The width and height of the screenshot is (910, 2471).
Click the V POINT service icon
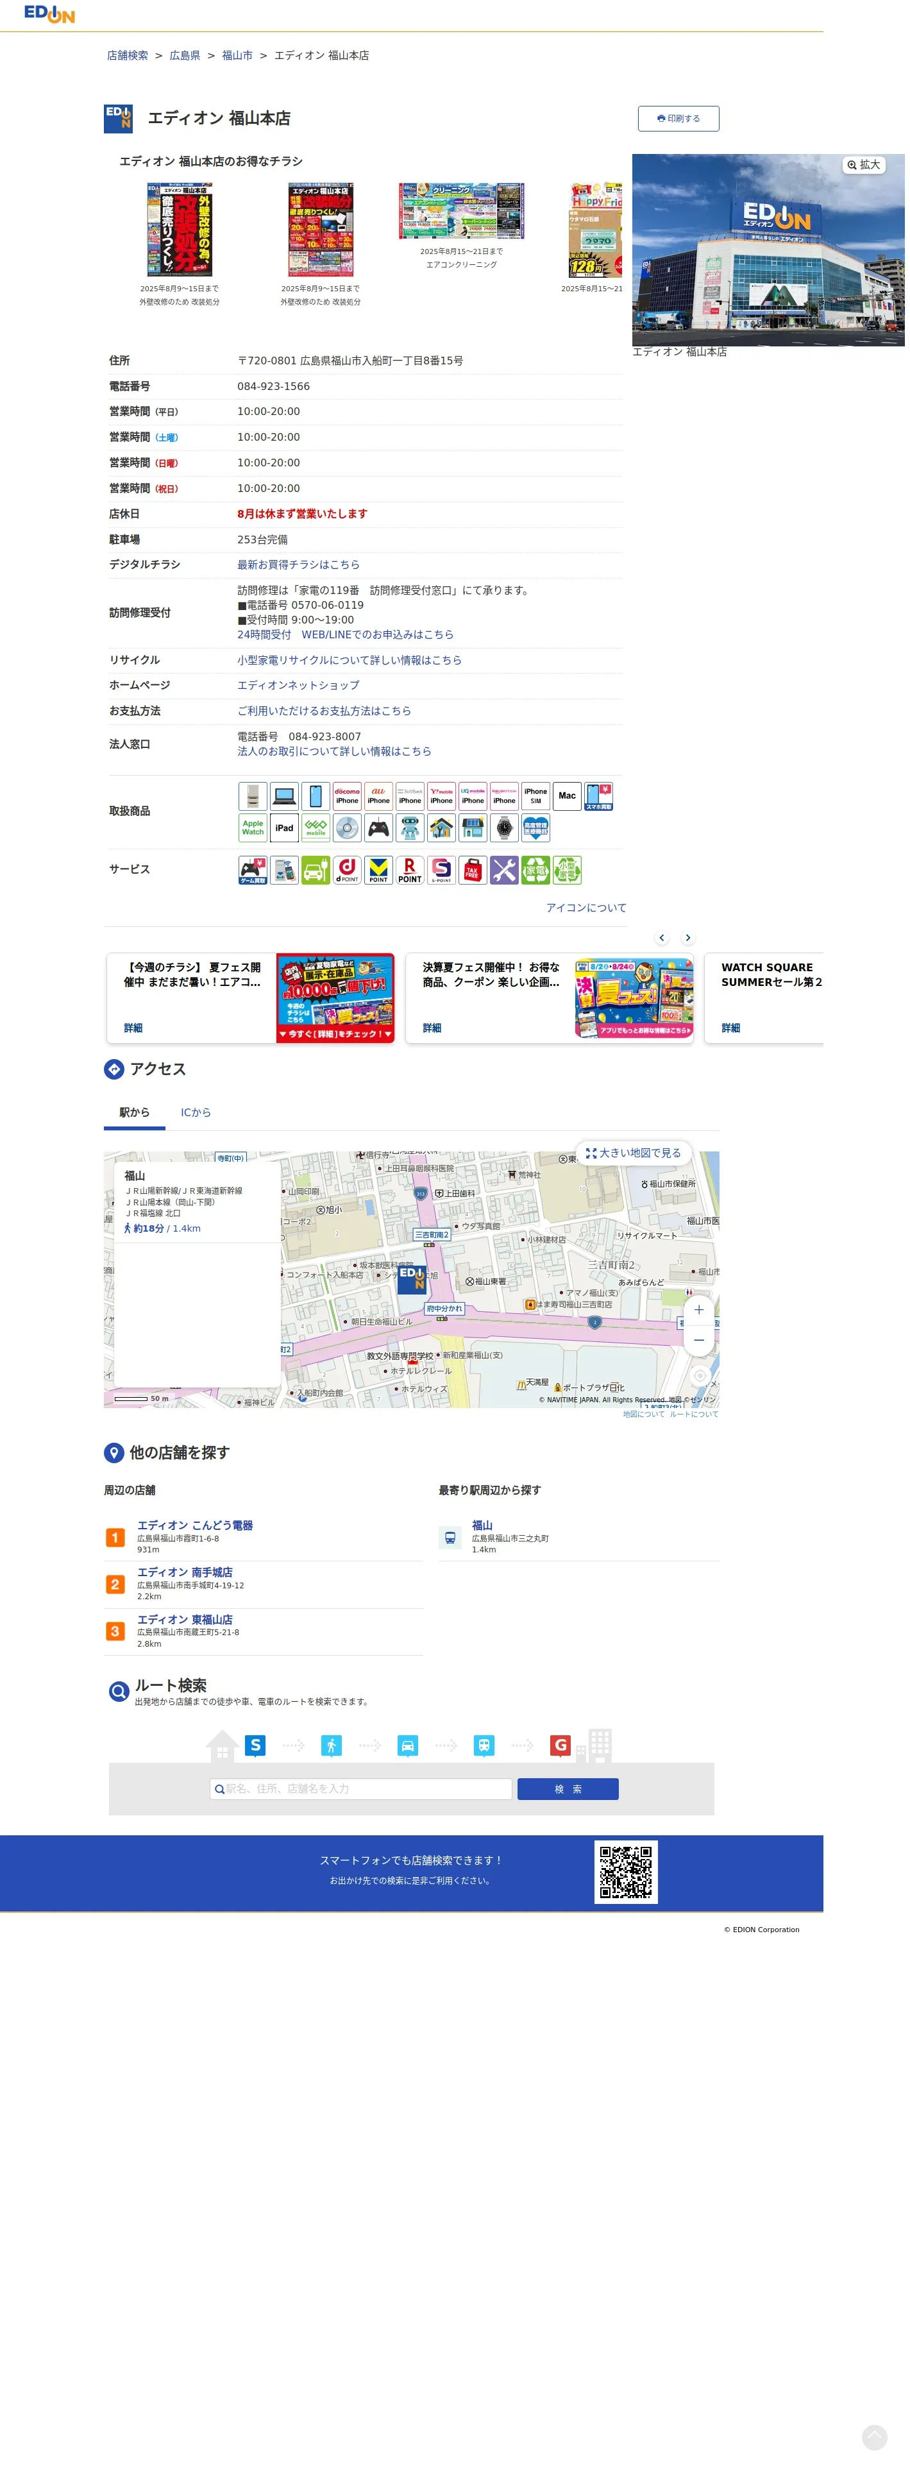379,870
